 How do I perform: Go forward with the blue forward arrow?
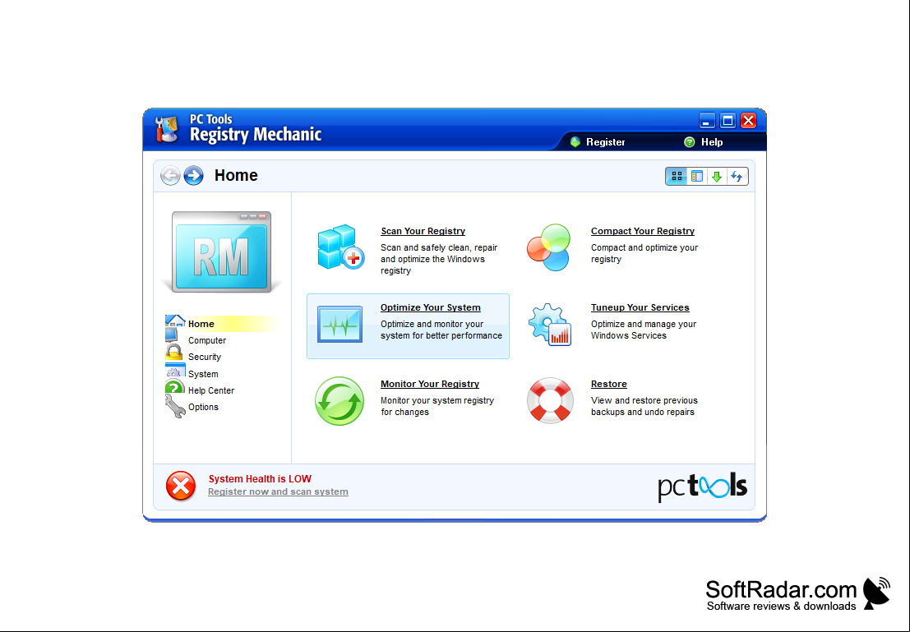(194, 175)
